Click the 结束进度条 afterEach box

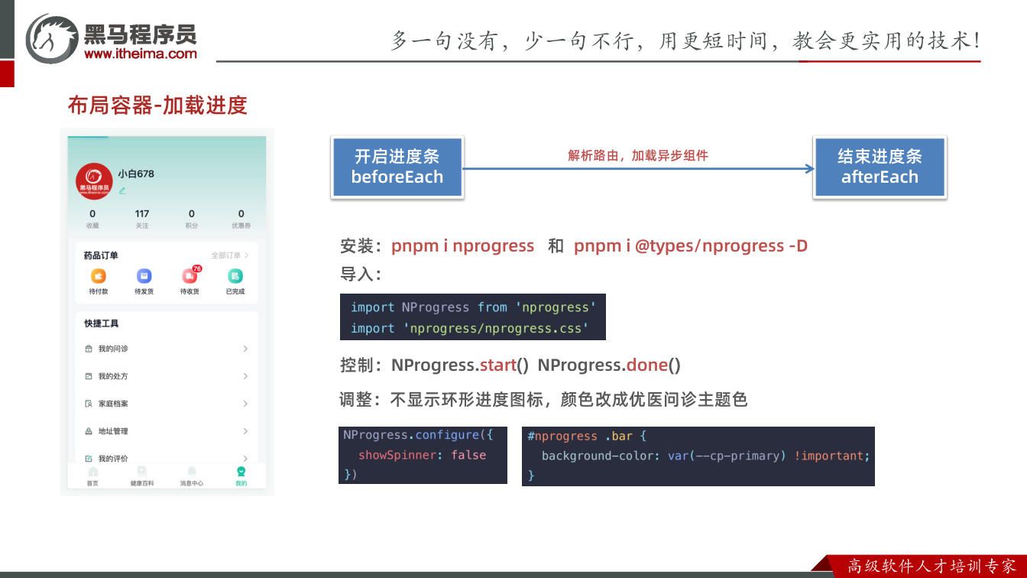(880, 167)
